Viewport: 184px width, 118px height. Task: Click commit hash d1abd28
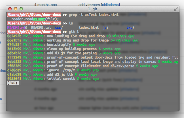pos(14,74)
